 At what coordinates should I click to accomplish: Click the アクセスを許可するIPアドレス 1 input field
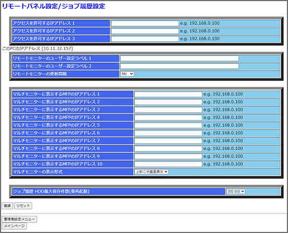145,23
